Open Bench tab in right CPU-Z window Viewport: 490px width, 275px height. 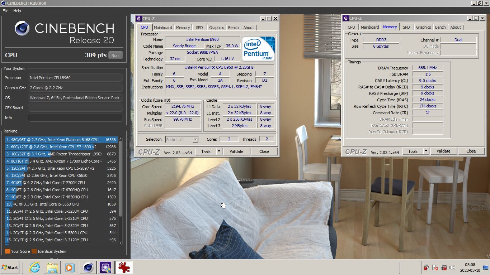point(440,27)
